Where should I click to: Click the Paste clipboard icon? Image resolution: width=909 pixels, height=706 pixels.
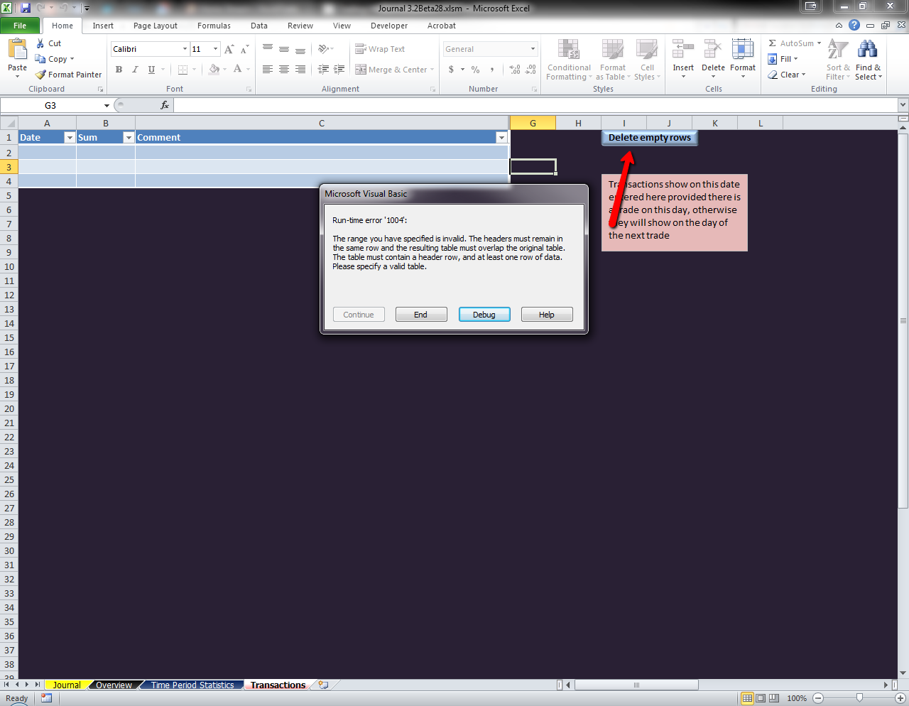click(17, 50)
